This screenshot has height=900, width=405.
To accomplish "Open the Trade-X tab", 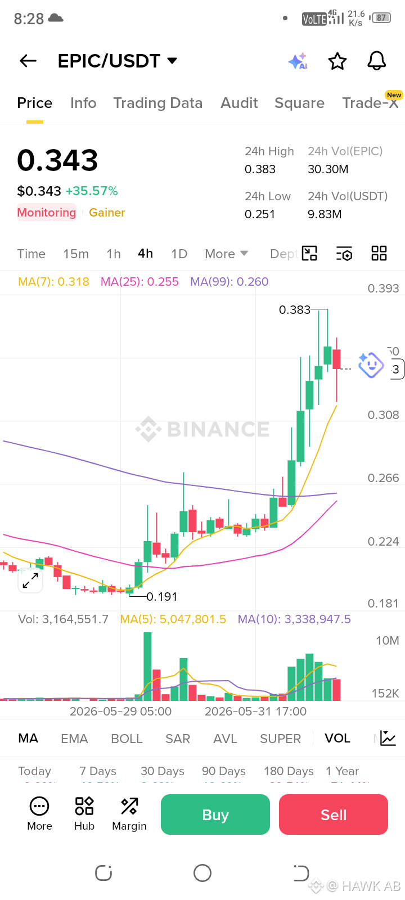I will 371,103.
